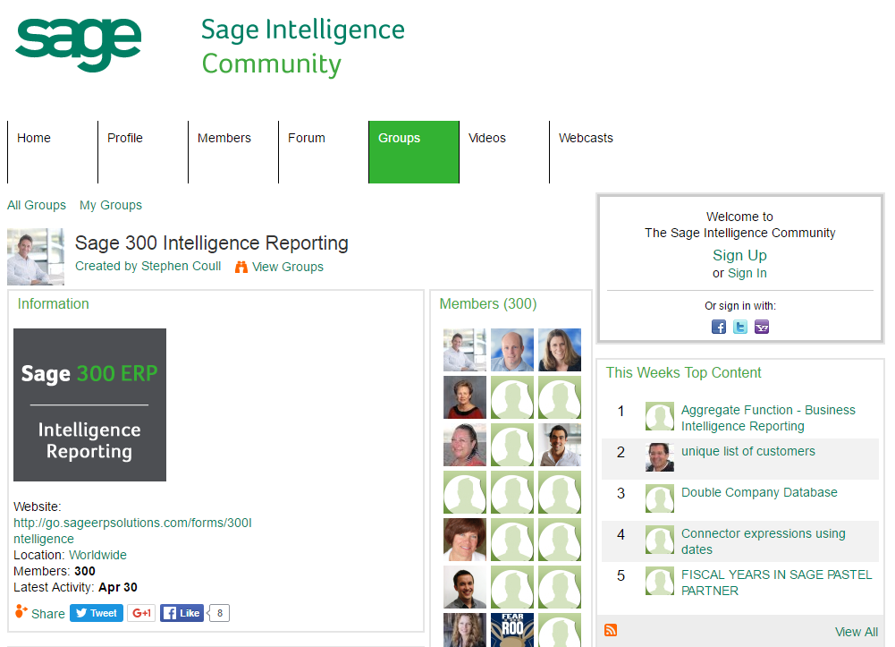Switch to the Forum tab
Image resolution: width=895 pixels, height=647 pixels.
323,152
